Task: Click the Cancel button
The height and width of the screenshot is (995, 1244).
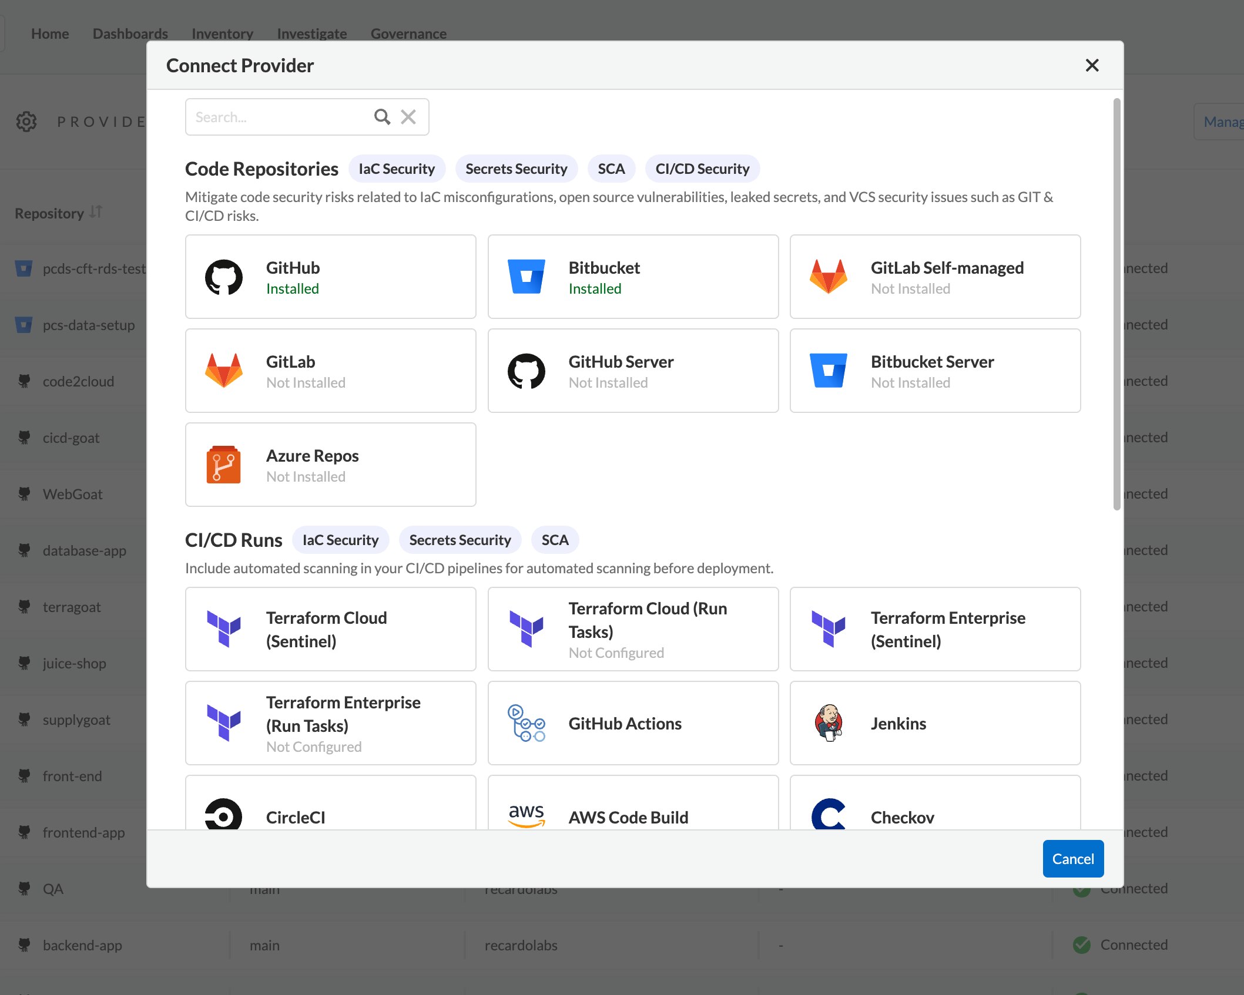Action: click(1072, 858)
